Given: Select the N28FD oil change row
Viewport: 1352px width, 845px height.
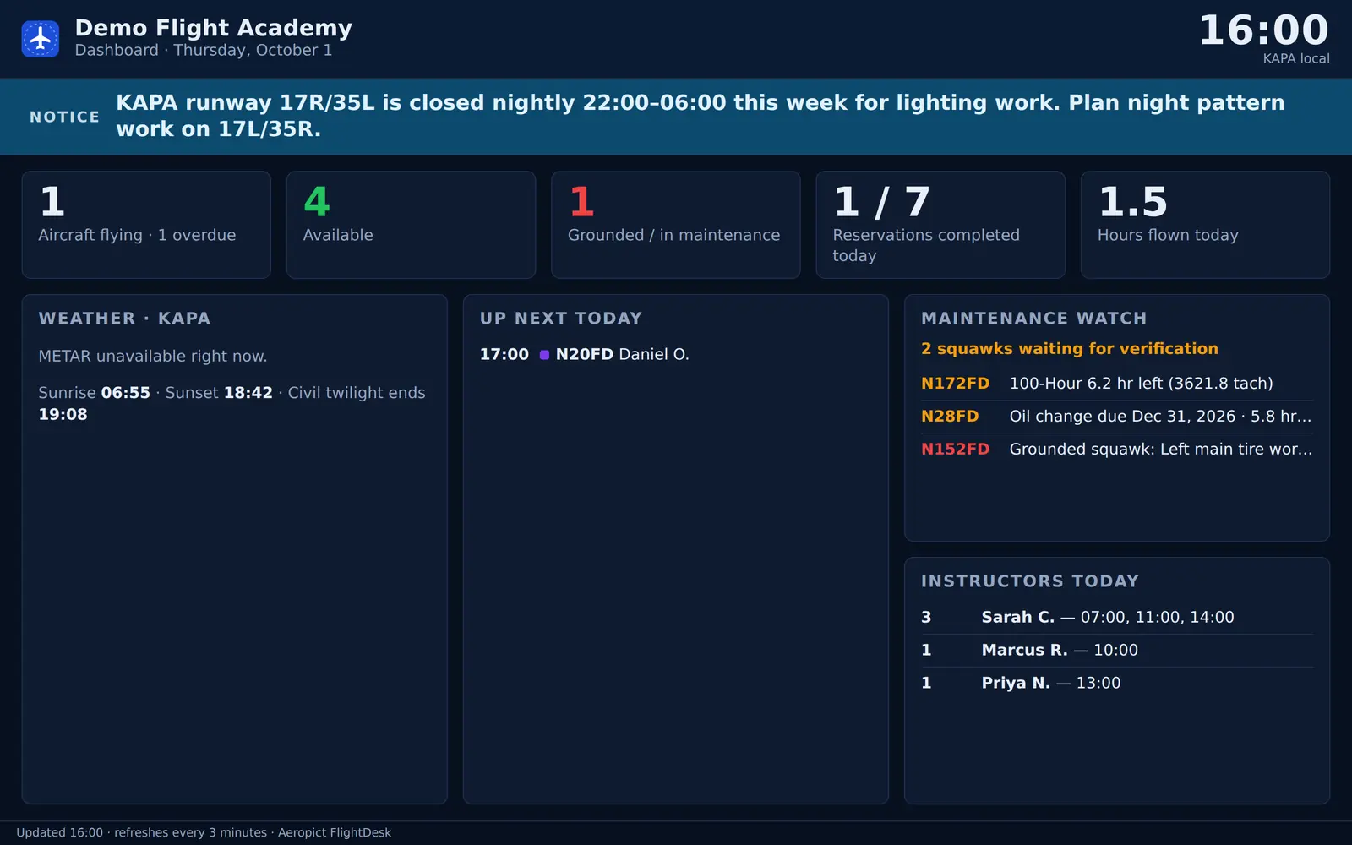Looking at the screenshot, I should click(1117, 417).
